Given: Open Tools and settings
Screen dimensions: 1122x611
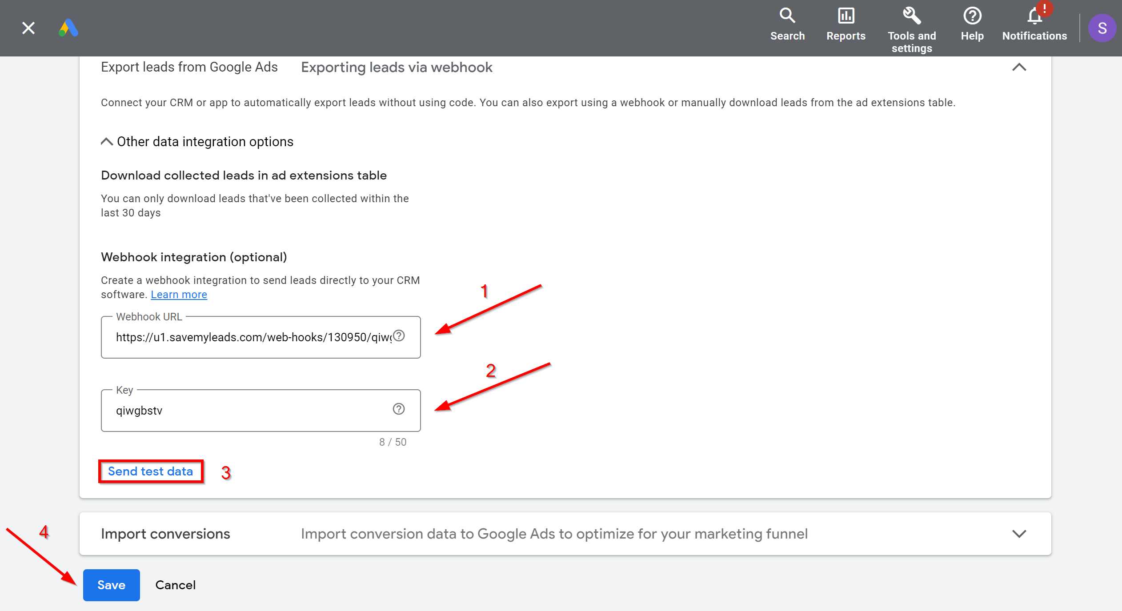Looking at the screenshot, I should point(912,30).
